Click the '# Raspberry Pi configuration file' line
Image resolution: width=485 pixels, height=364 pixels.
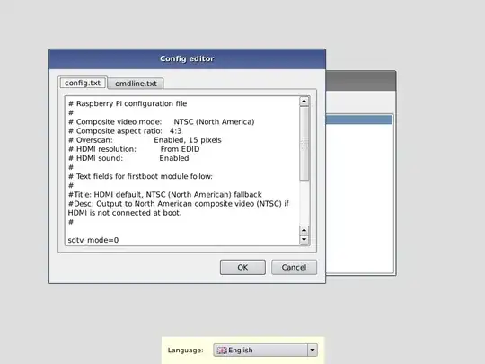(x=128, y=103)
